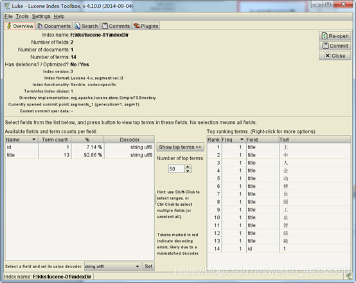Click the top terms number field
This screenshot has height=283, width=356.
click(176, 169)
